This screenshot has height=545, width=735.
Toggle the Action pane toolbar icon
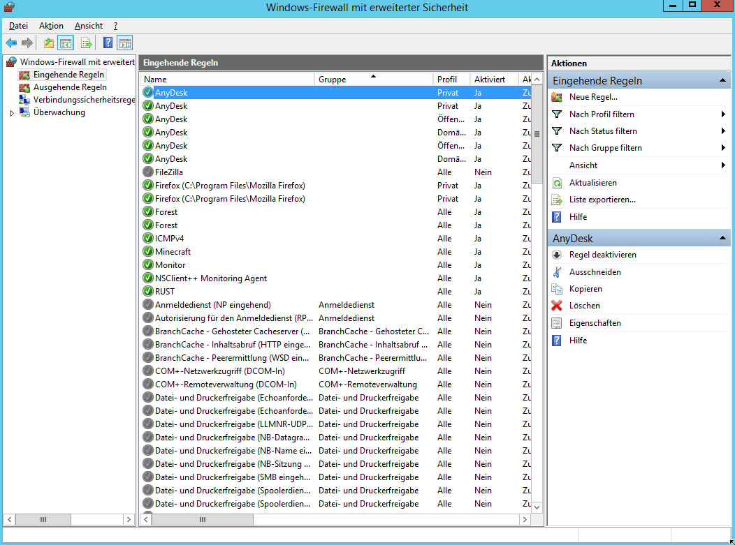coord(124,43)
